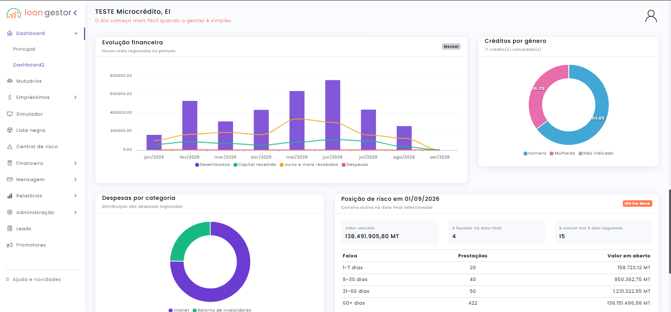671x312 pixels.
Task: Collapse the Dashboard menu chevron
Action: 76,33
